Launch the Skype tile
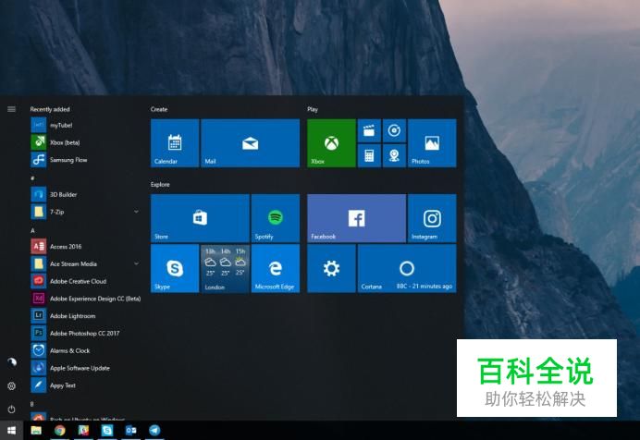 (x=175, y=268)
